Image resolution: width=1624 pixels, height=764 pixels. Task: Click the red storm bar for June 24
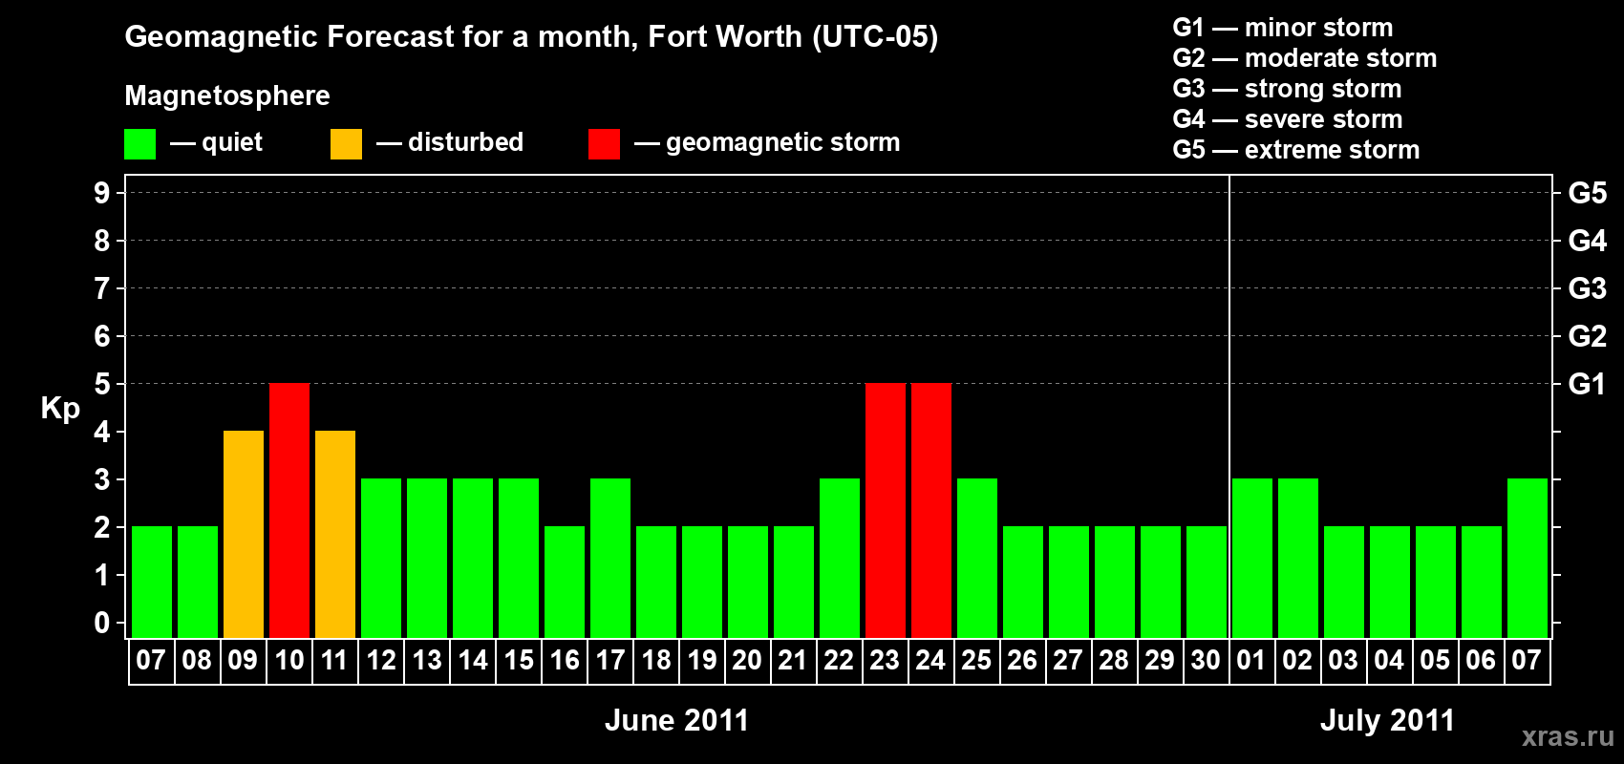click(931, 511)
